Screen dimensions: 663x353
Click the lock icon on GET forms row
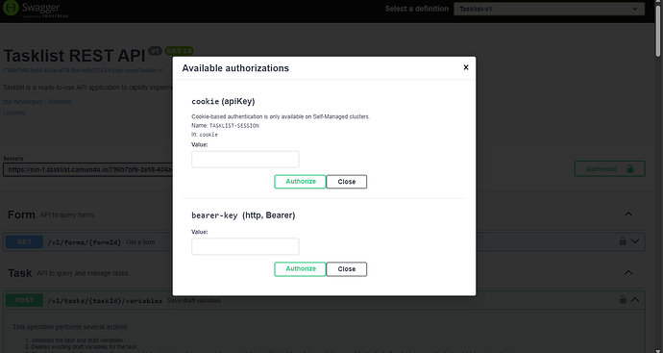(623, 241)
